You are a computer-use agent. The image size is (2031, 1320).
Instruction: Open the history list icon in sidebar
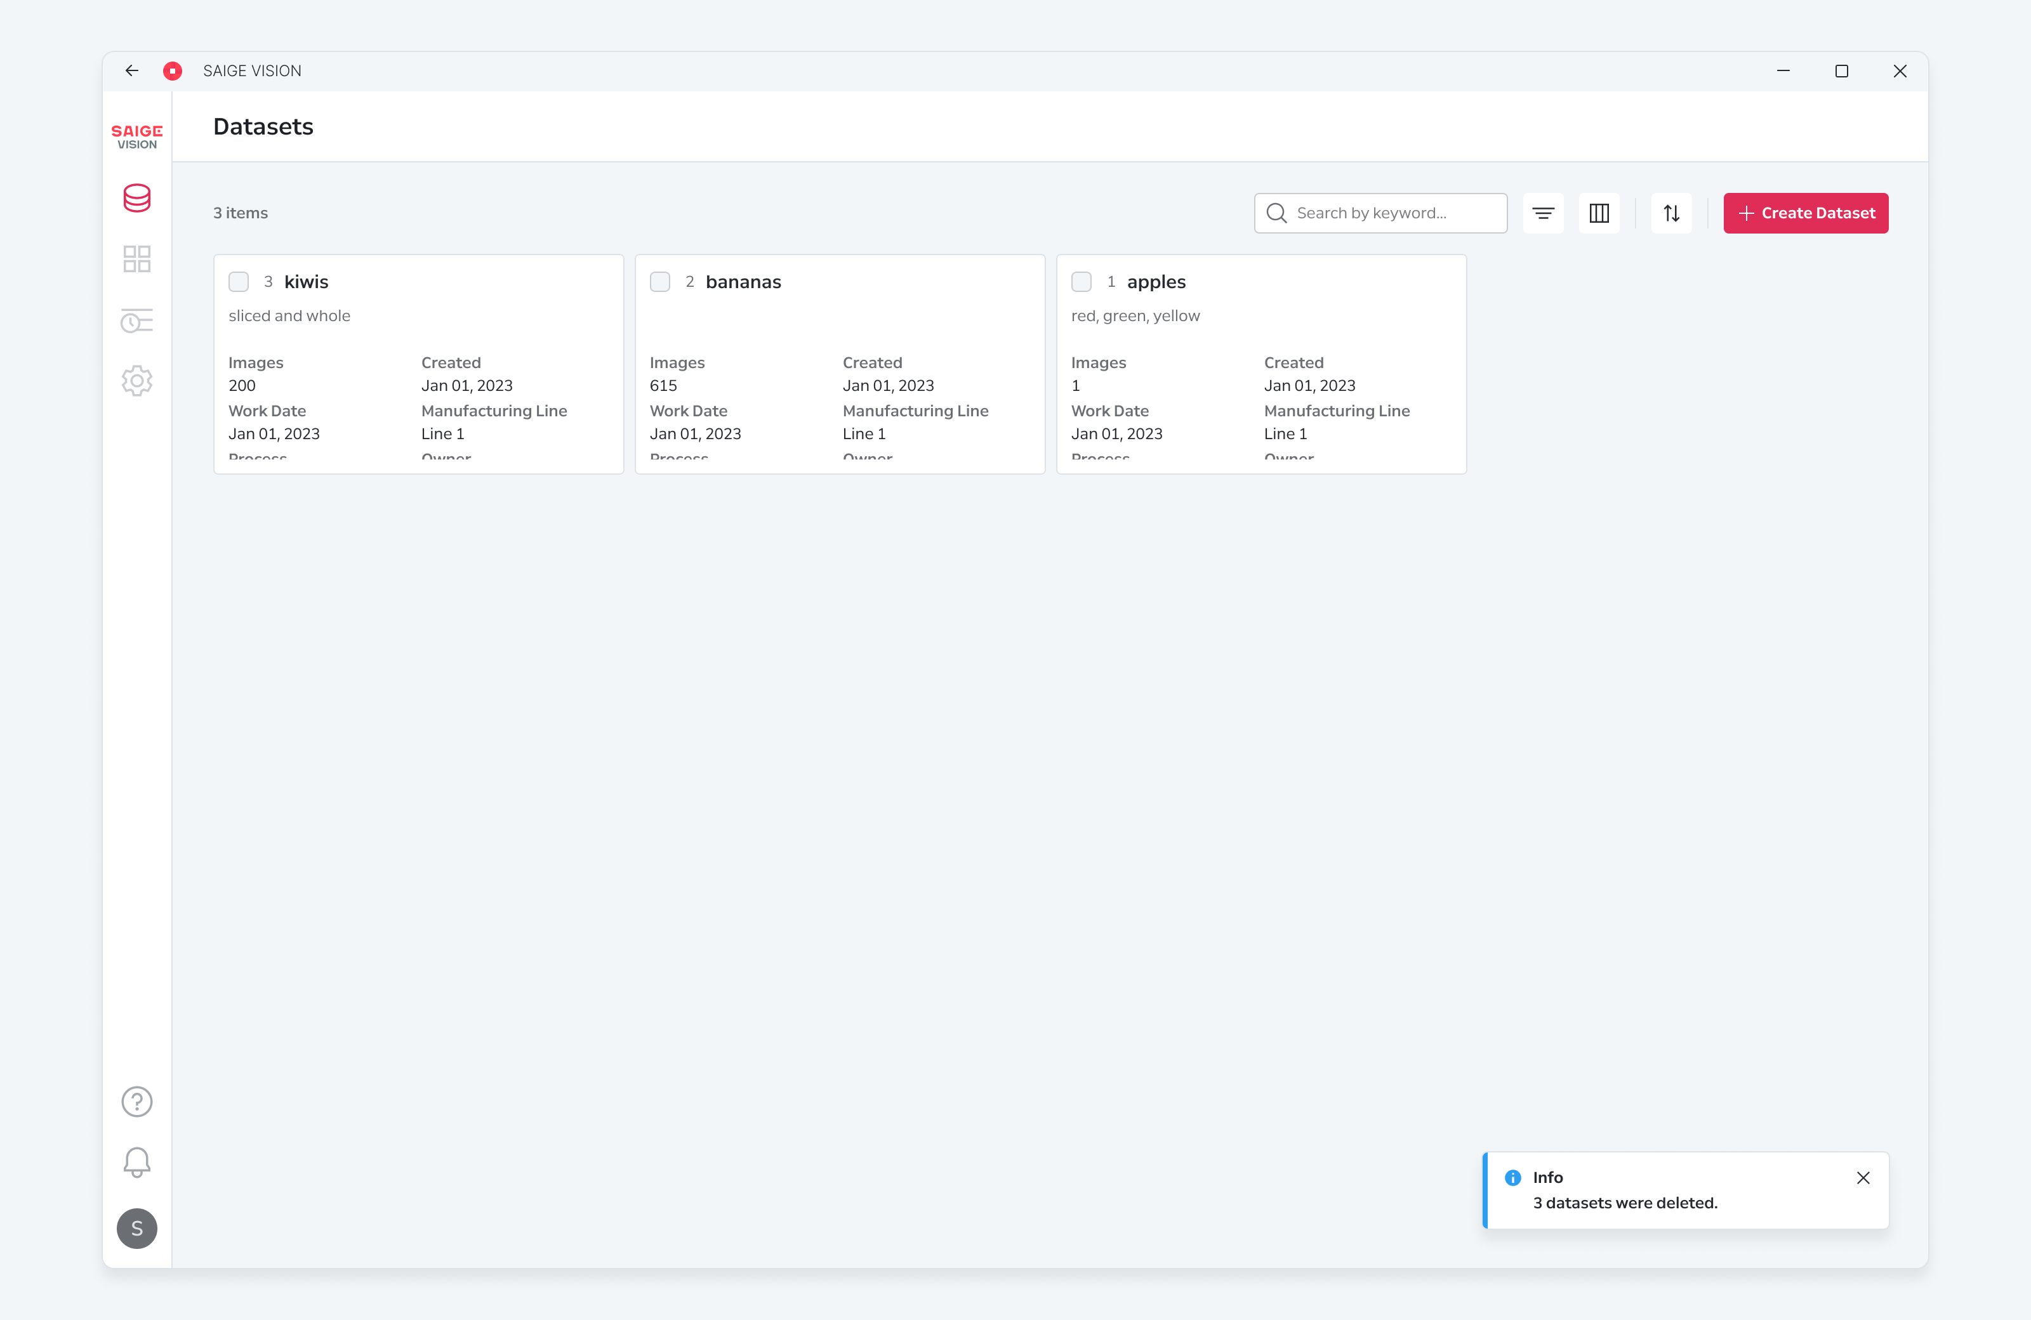(x=136, y=321)
